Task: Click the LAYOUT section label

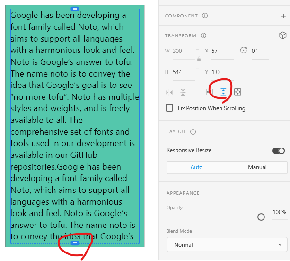Action: tap(176, 132)
